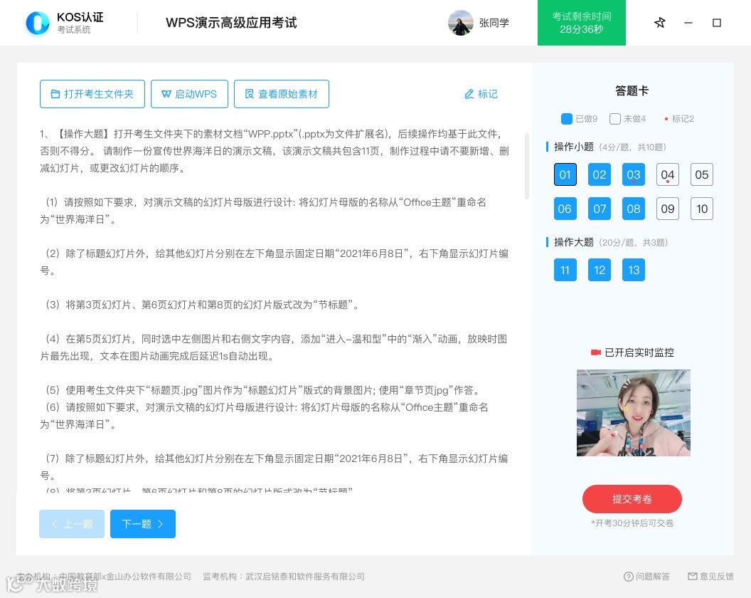Jump to big question 11
This screenshot has height=598, width=751.
tap(565, 270)
